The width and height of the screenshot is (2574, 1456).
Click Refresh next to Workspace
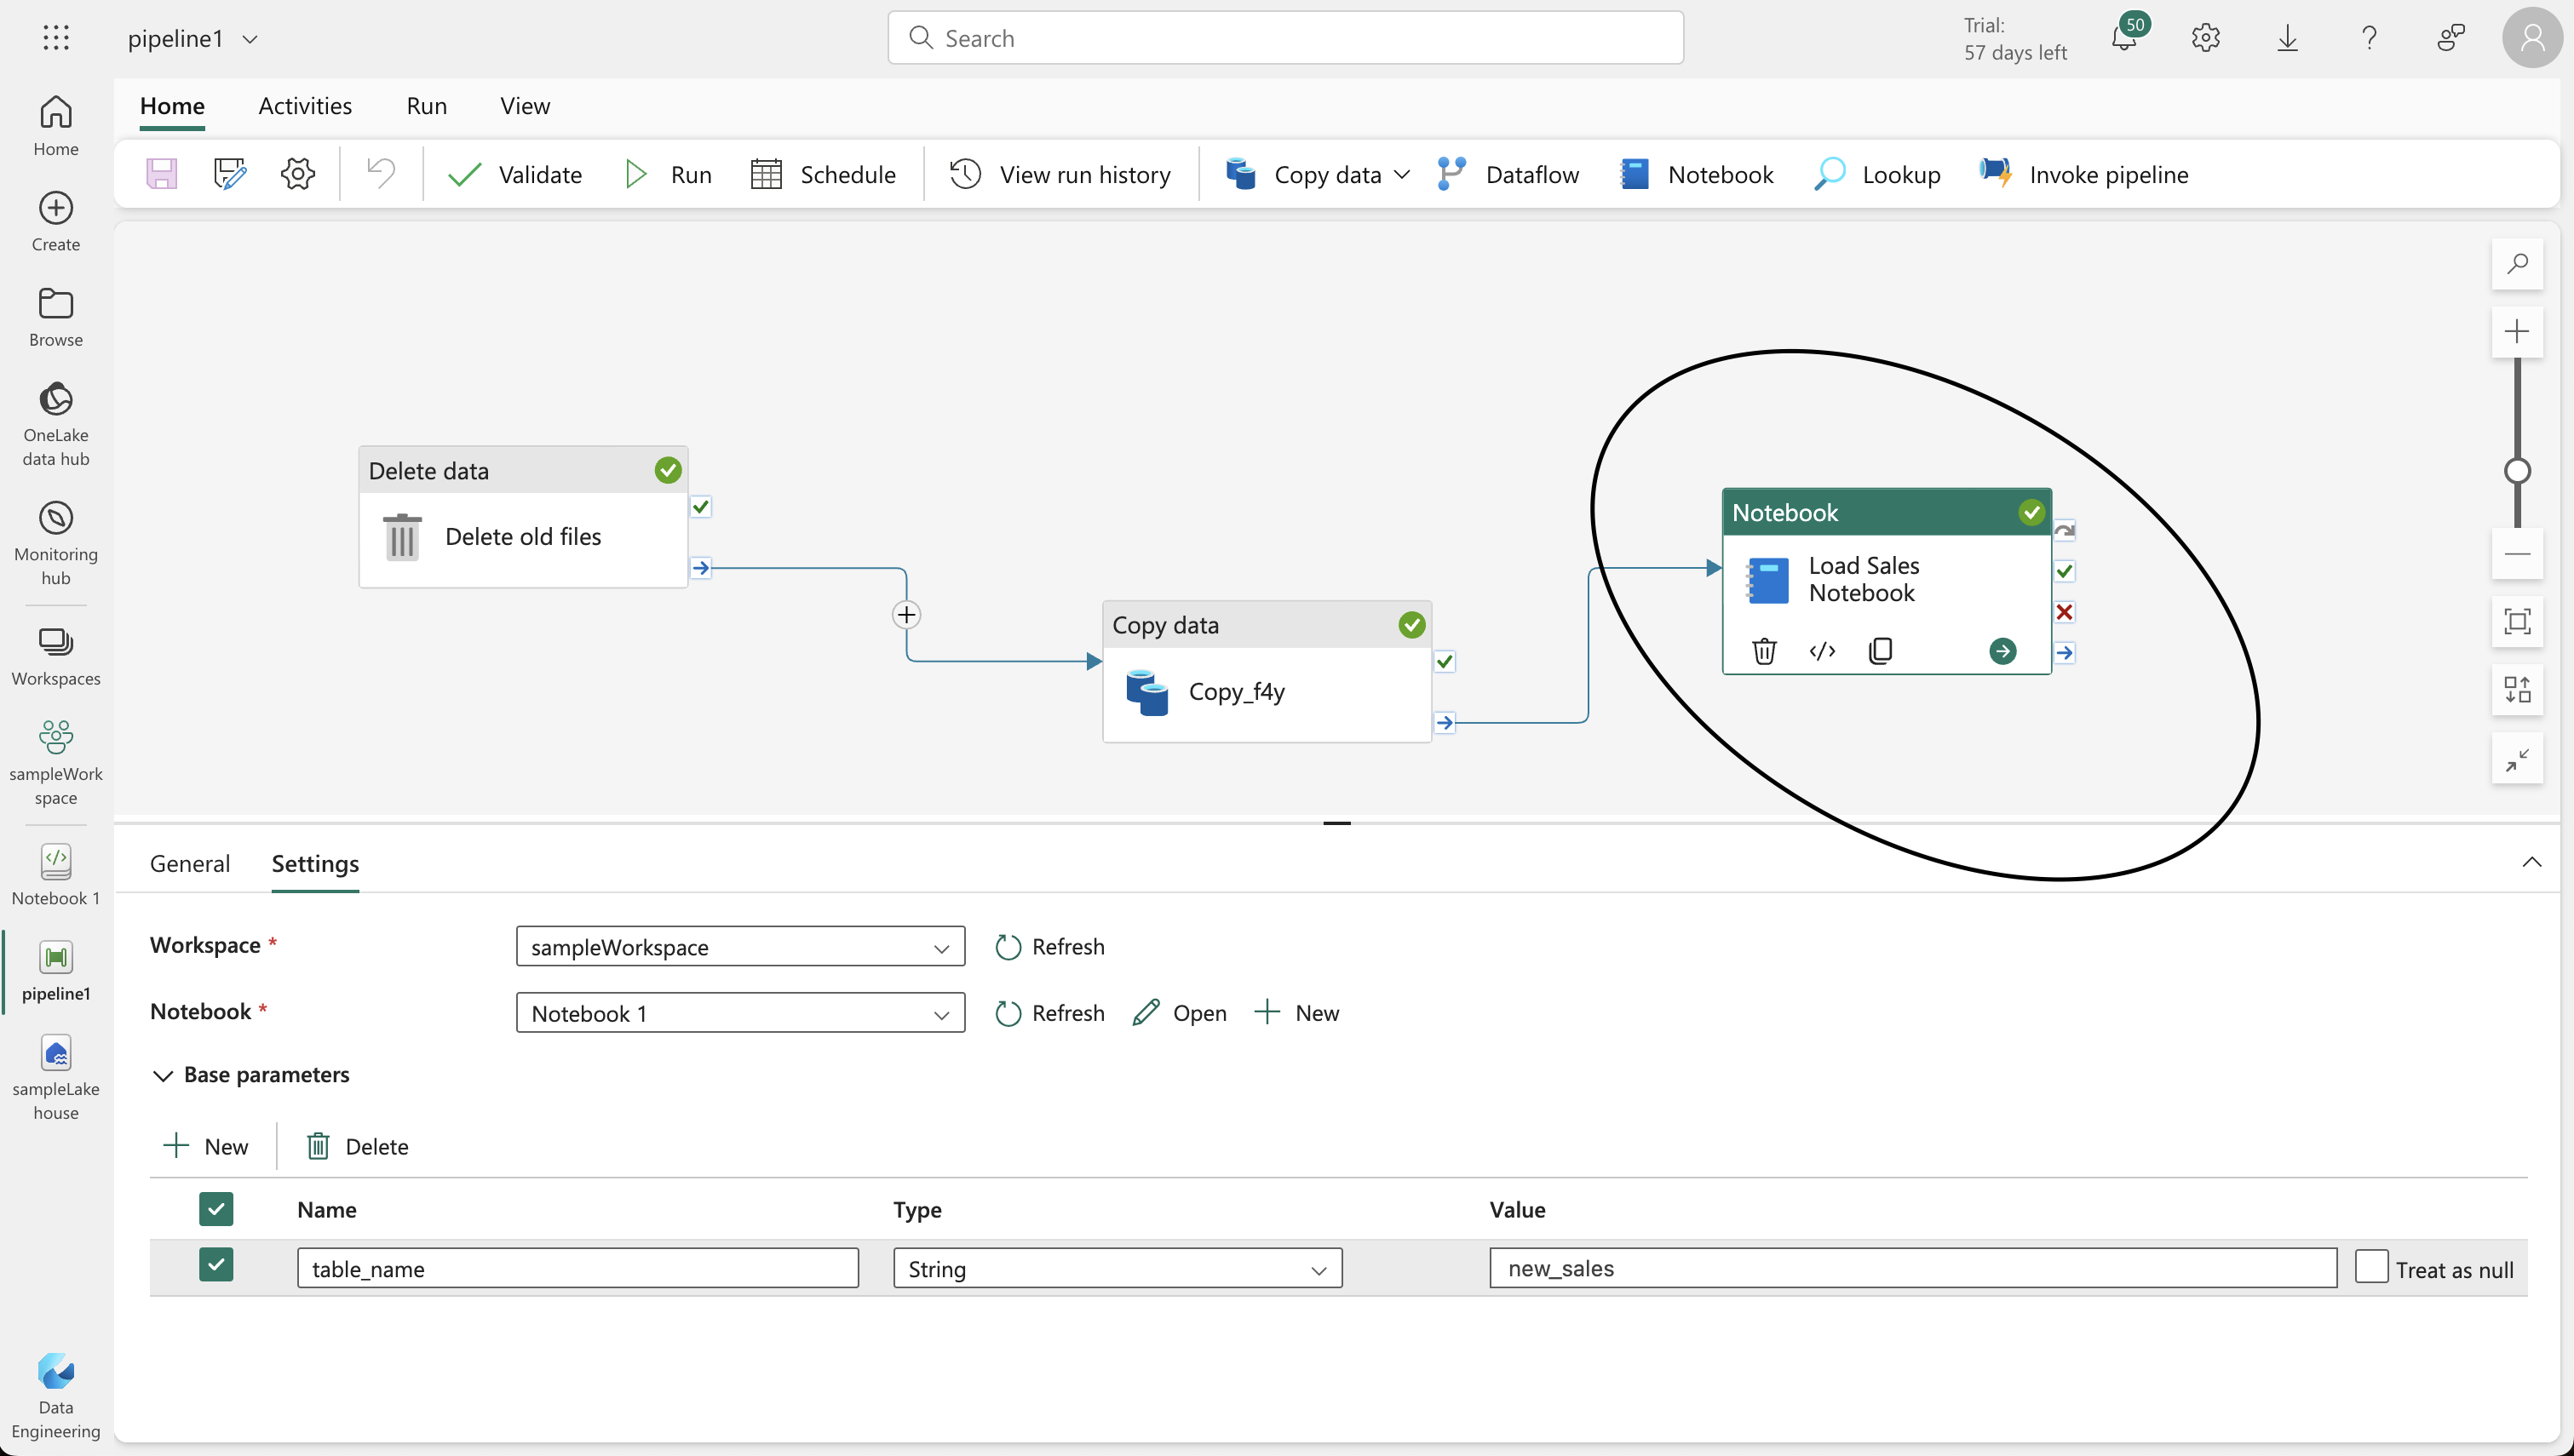click(x=1050, y=946)
